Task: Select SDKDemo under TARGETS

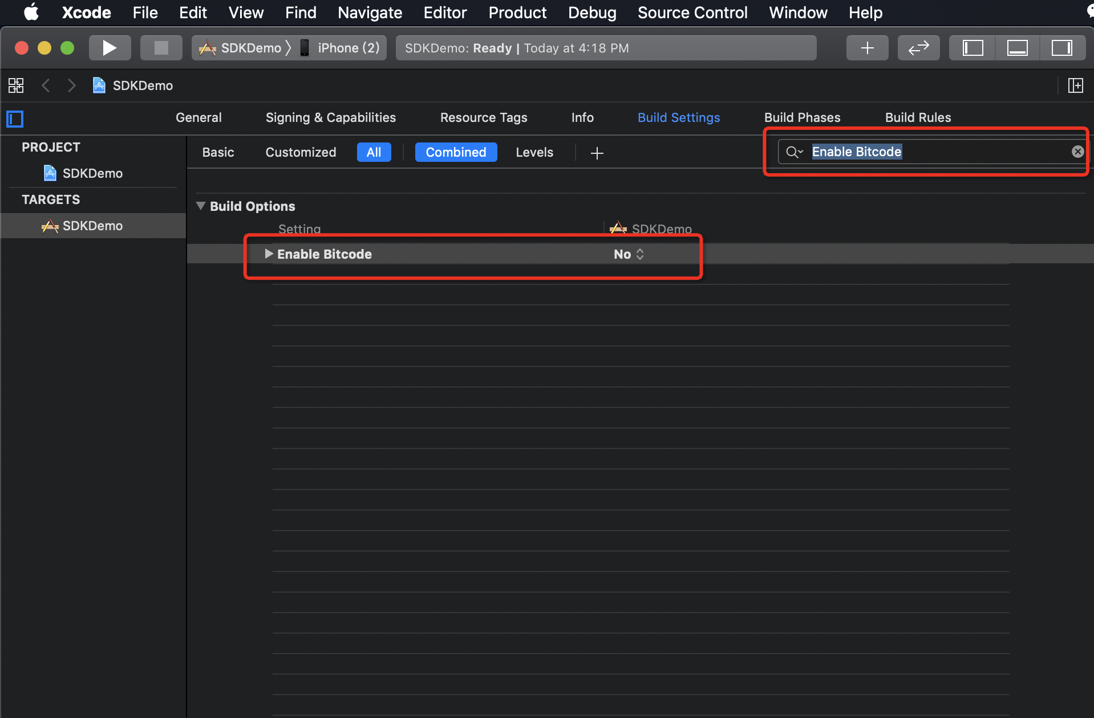Action: 93,226
